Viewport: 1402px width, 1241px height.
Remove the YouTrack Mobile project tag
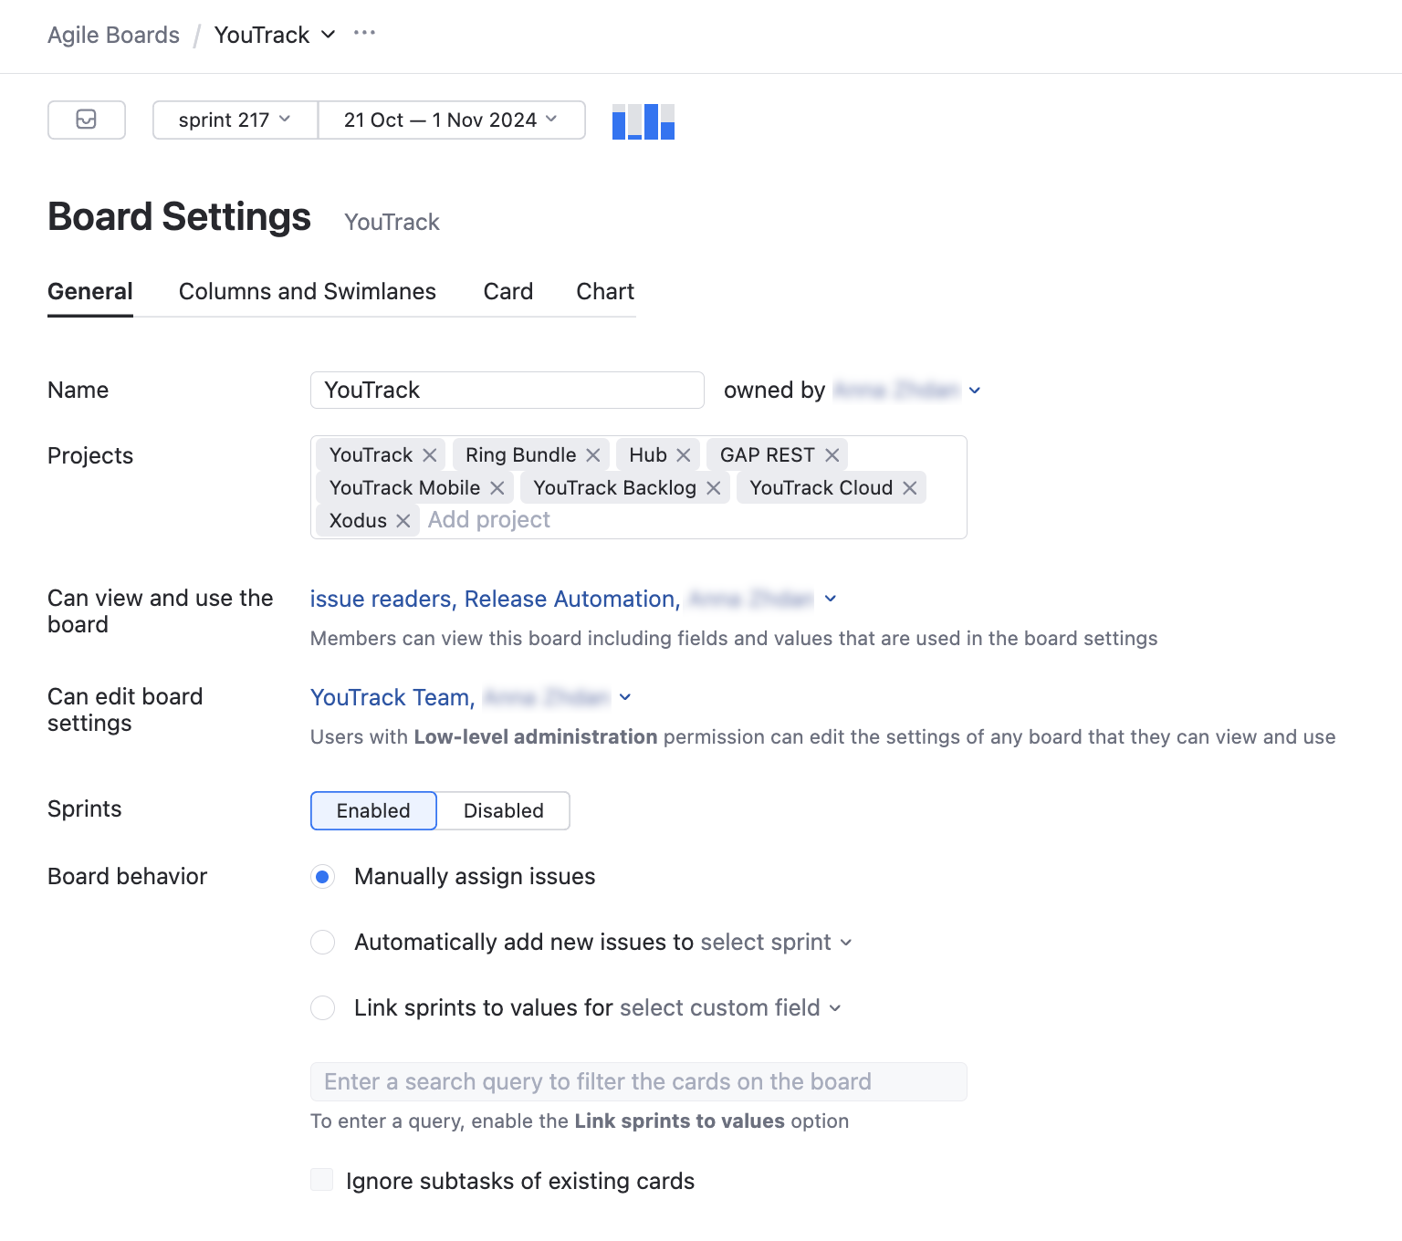pyautogui.click(x=497, y=488)
